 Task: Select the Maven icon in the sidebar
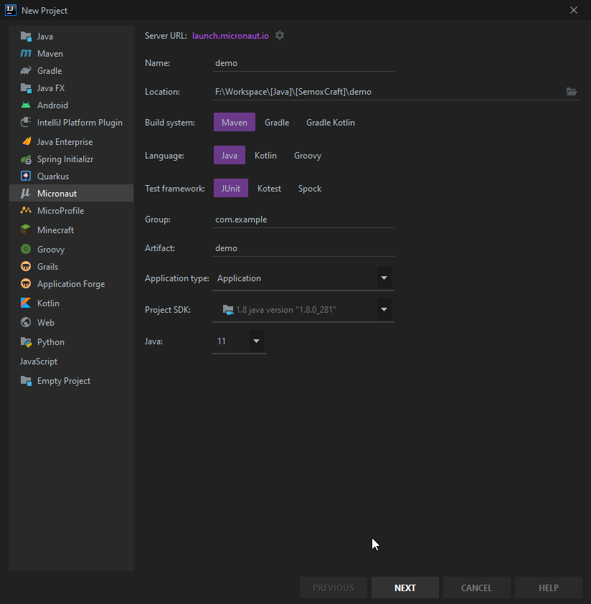click(26, 54)
